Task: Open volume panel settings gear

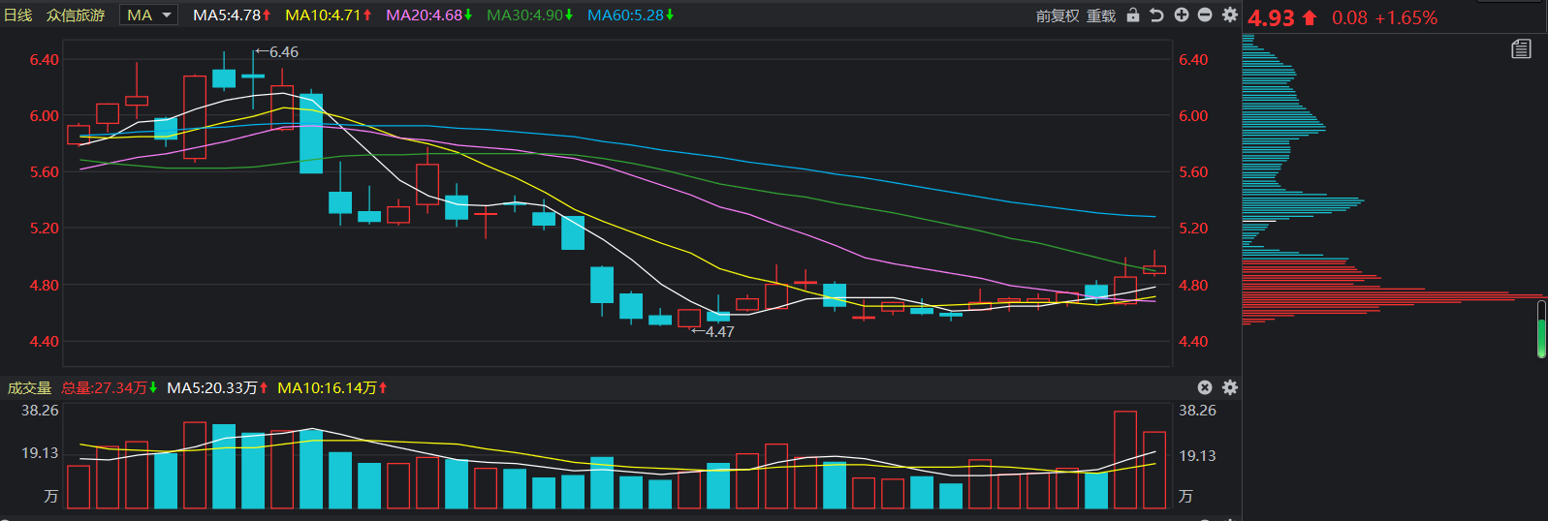Action: pos(1230,387)
